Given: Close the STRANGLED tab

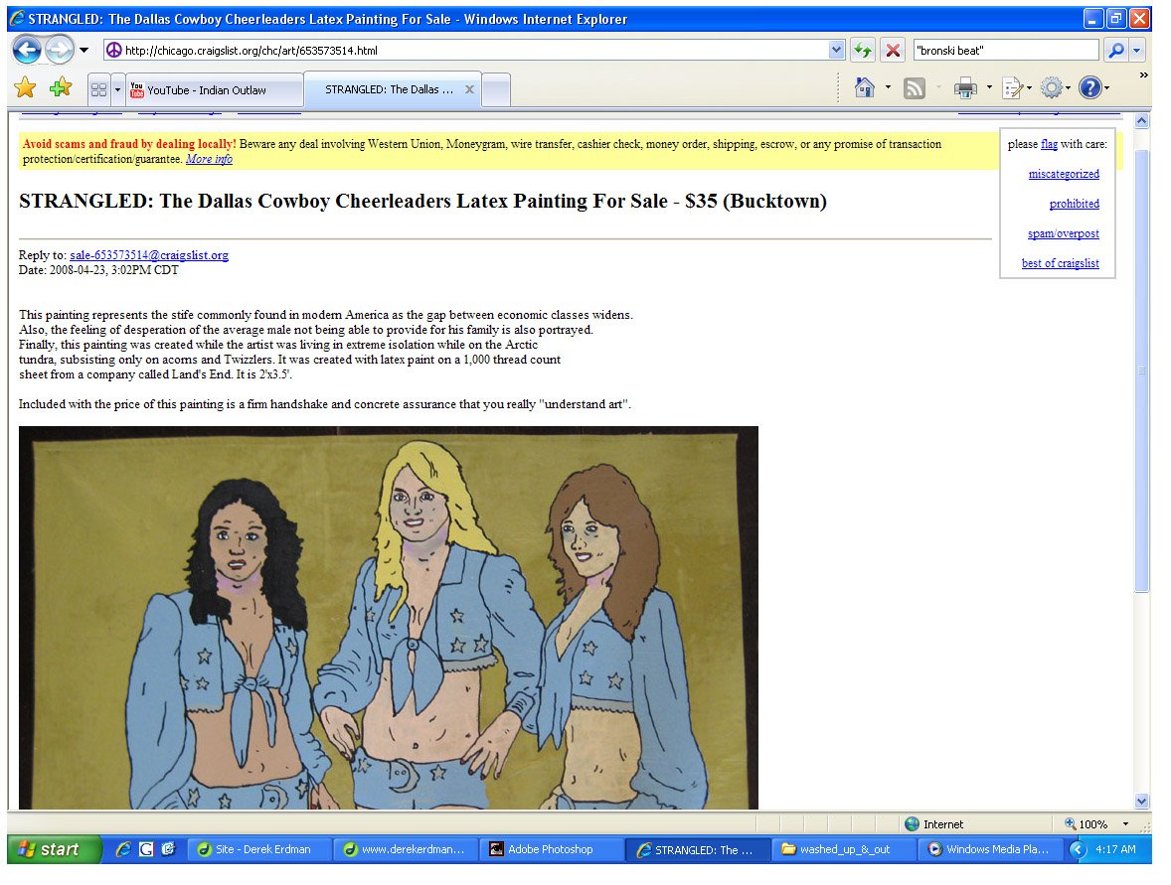Looking at the screenshot, I should coord(469,89).
